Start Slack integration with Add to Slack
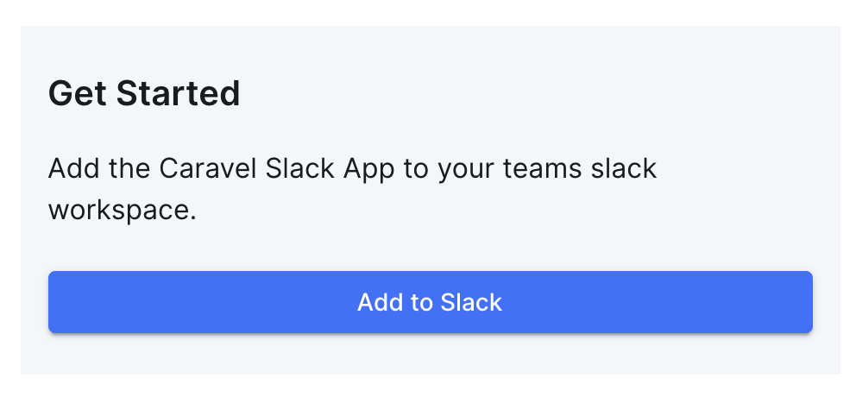The width and height of the screenshot is (856, 397). point(431,302)
